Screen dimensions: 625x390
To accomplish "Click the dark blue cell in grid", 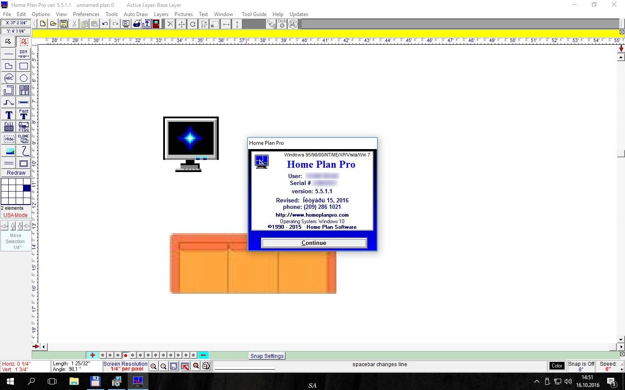I will click(x=27, y=188).
